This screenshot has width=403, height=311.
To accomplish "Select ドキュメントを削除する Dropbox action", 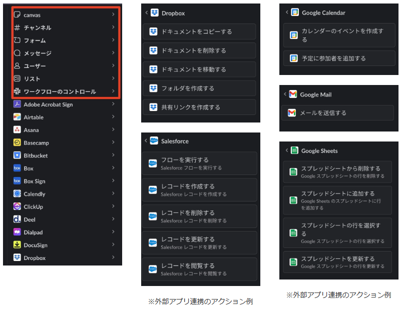I will pyautogui.click(x=199, y=50).
